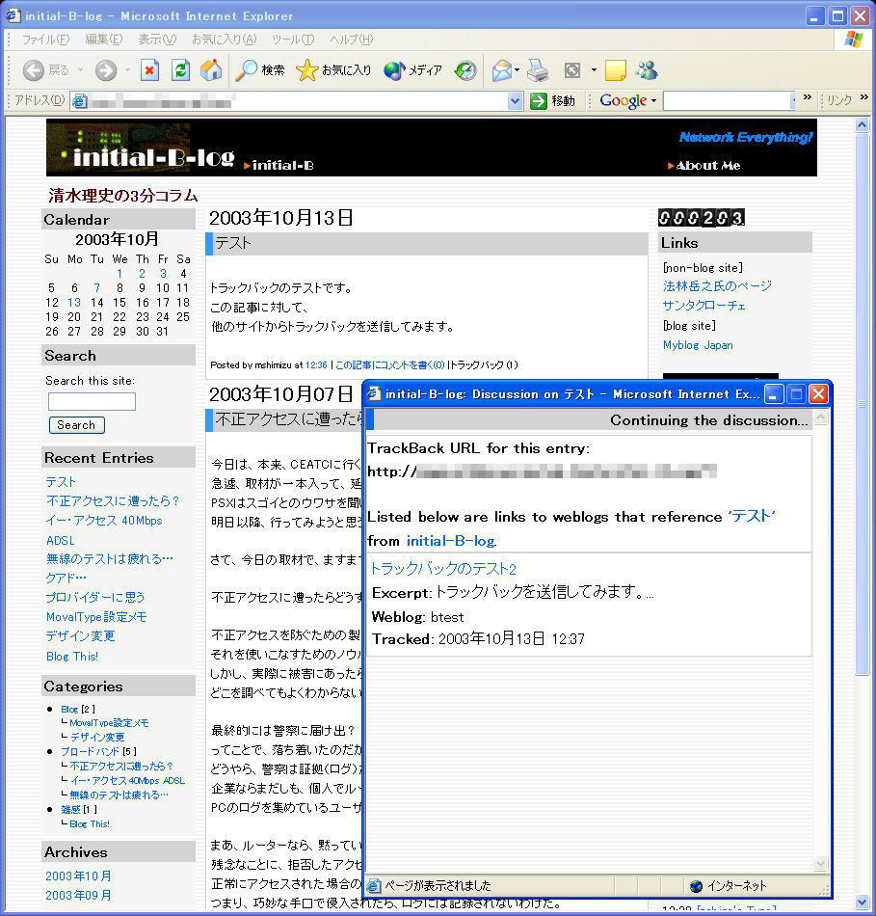The image size is (876, 916).
Task: Click the Search this site text field
Action: (x=92, y=401)
